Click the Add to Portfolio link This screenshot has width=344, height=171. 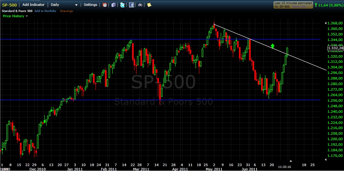point(45,11)
